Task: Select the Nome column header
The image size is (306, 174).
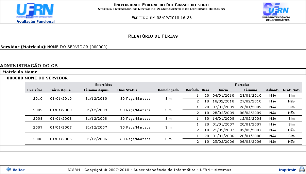Action: 31,72
